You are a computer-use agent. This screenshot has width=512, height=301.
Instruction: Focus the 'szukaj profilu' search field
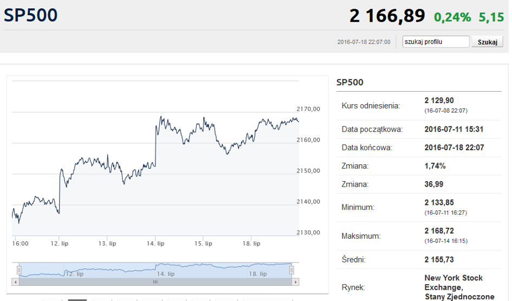pos(436,42)
